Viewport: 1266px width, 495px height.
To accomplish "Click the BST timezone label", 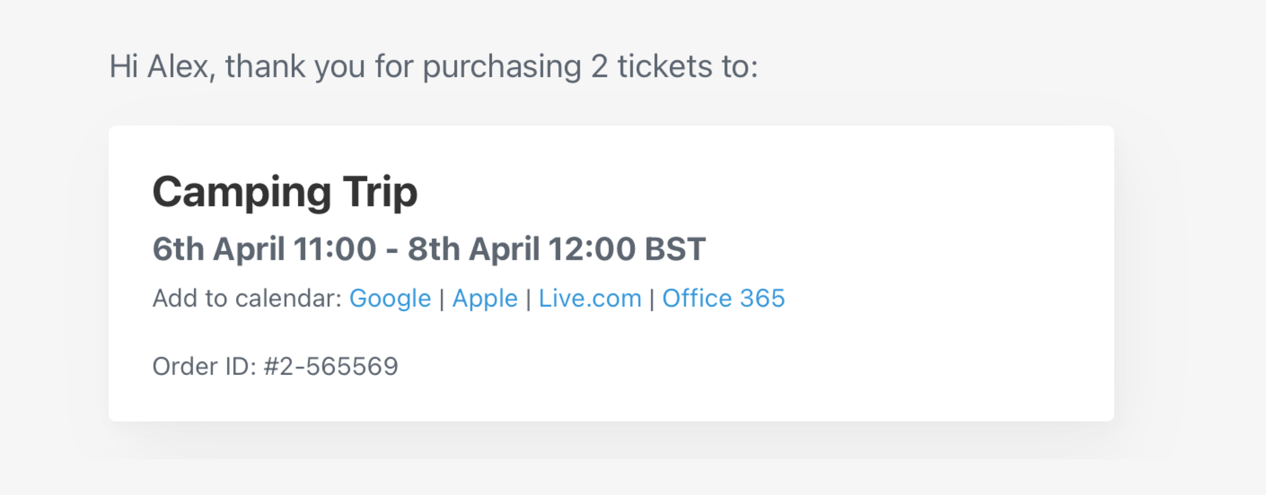I will pyautogui.click(x=675, y=249).
